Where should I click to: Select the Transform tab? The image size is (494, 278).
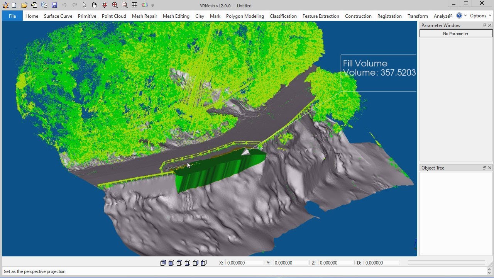[x=418, y=16]
